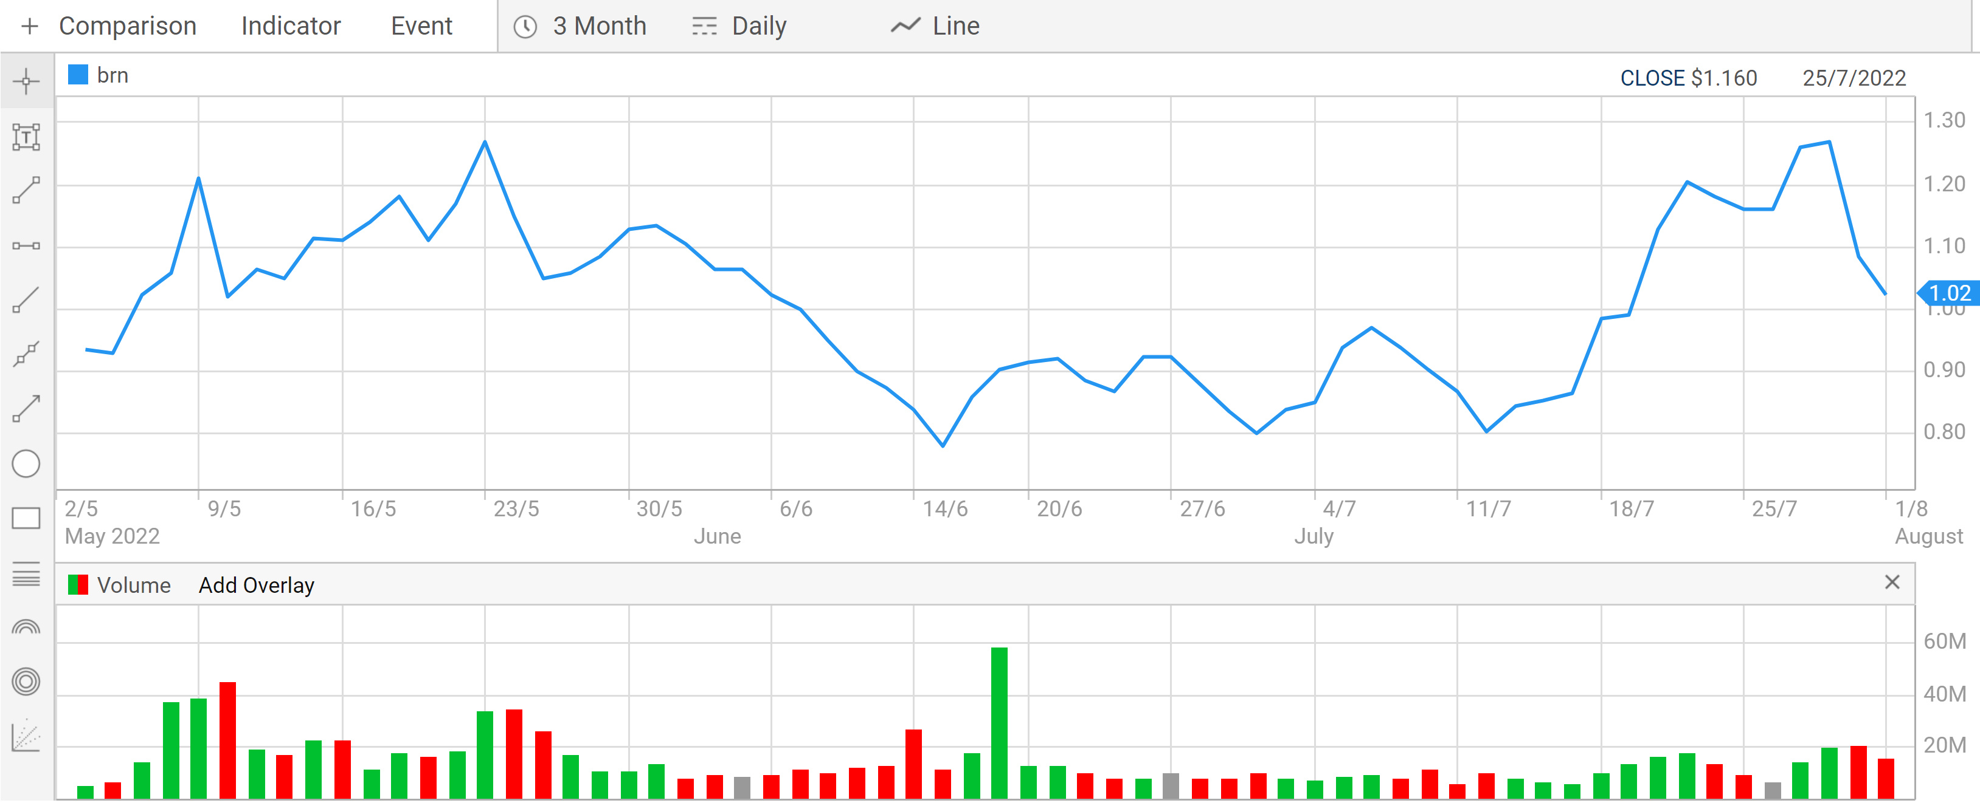Click the blue brn series swatch
1980x803 pixels.
pos(78,75)
